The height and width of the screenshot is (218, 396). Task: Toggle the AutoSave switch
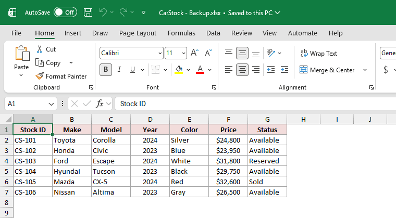coord(65,12)
